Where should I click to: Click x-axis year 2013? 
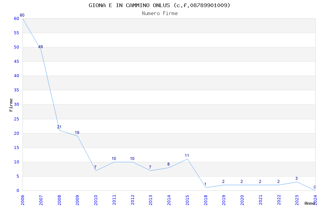click(151, 200)
